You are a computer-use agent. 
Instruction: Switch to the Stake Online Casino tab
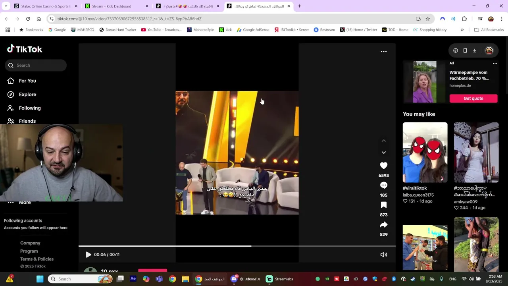45,6
